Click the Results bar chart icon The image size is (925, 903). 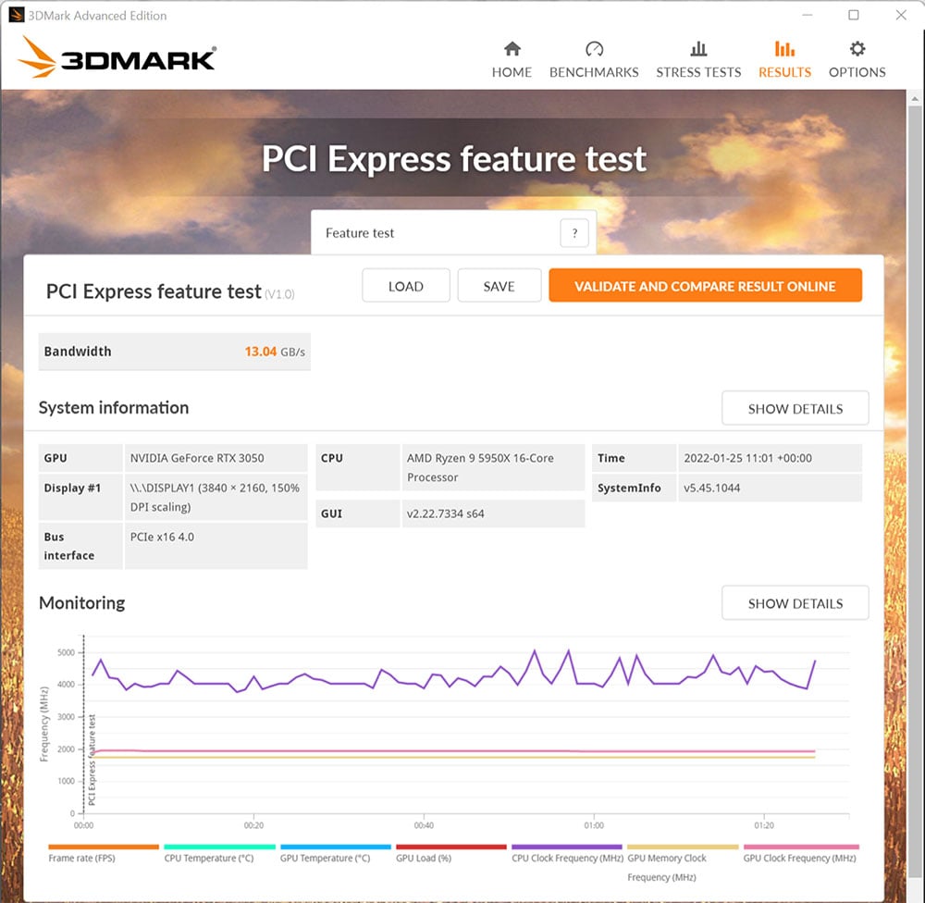click(784, 48)
